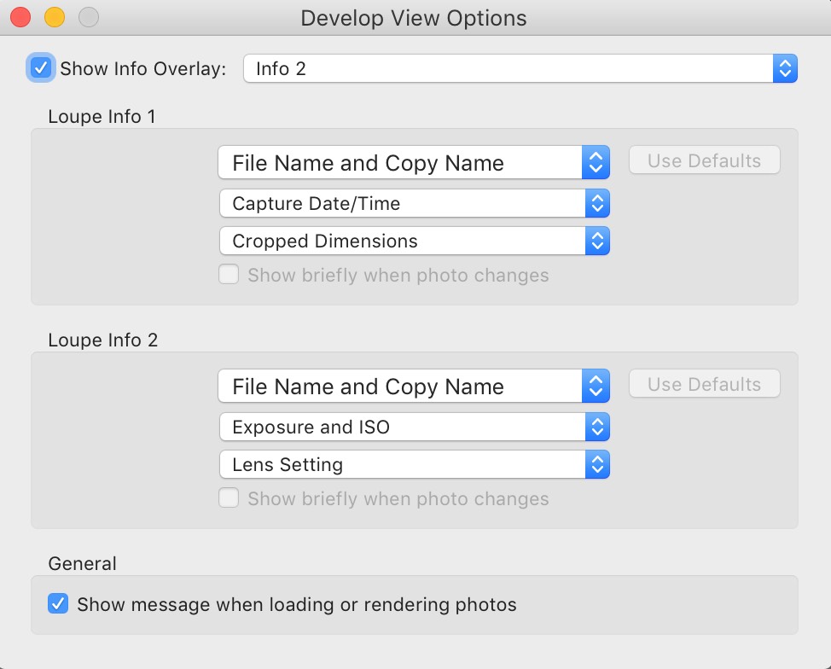This screenshot has width=831, height=669.
Task: Click Use Defaults for Loupe Info 2
Action: tap(705, 384)
